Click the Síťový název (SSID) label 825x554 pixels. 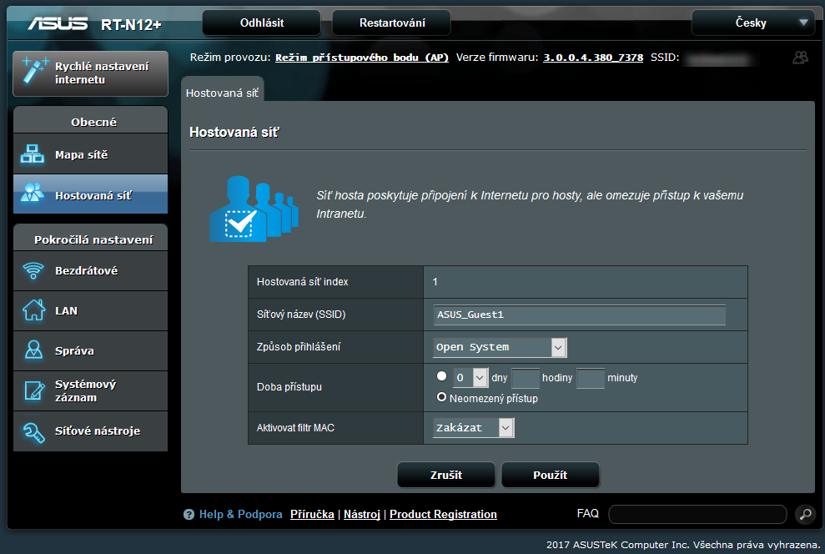301,315
